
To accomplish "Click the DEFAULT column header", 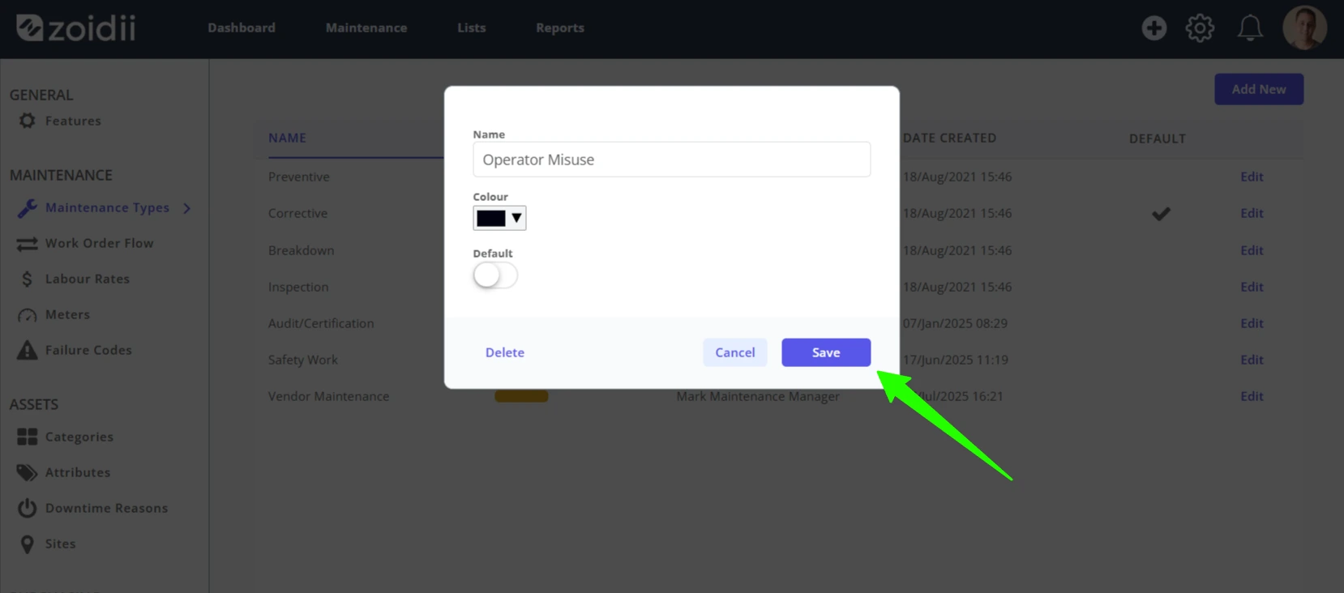I will 1158,139.
